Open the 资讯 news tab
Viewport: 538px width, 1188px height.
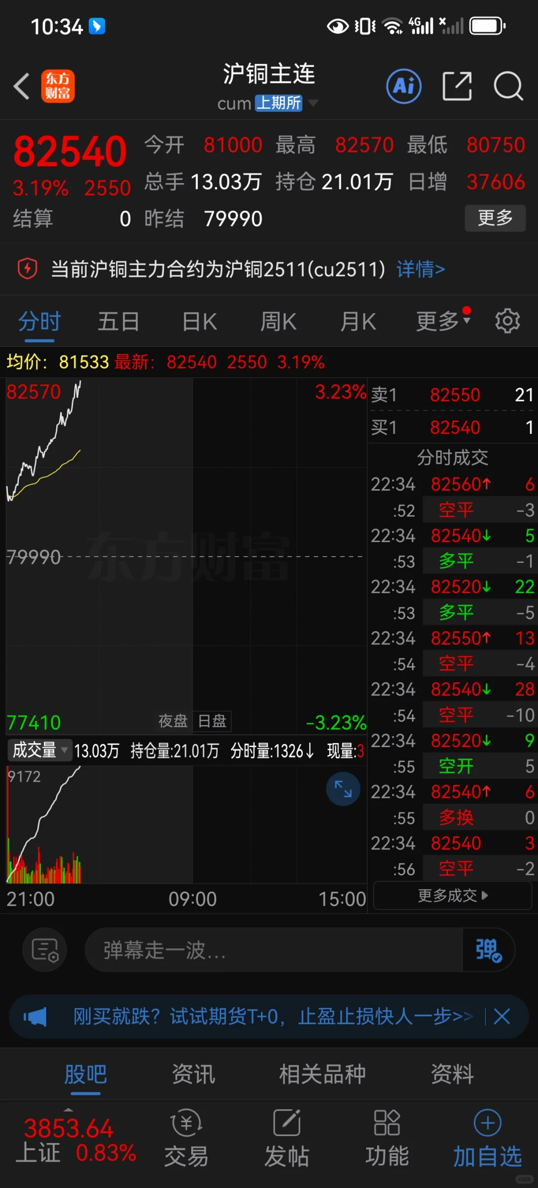tap(193, 1074)
